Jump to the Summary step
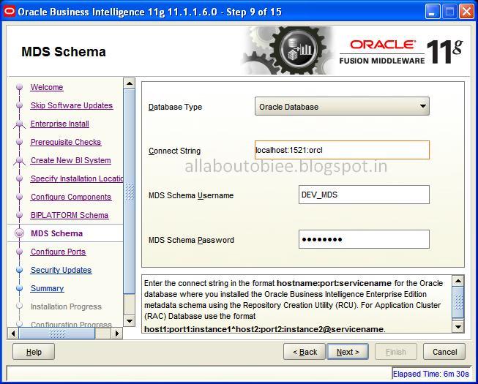478x384 pixels. tap(48, 288)
